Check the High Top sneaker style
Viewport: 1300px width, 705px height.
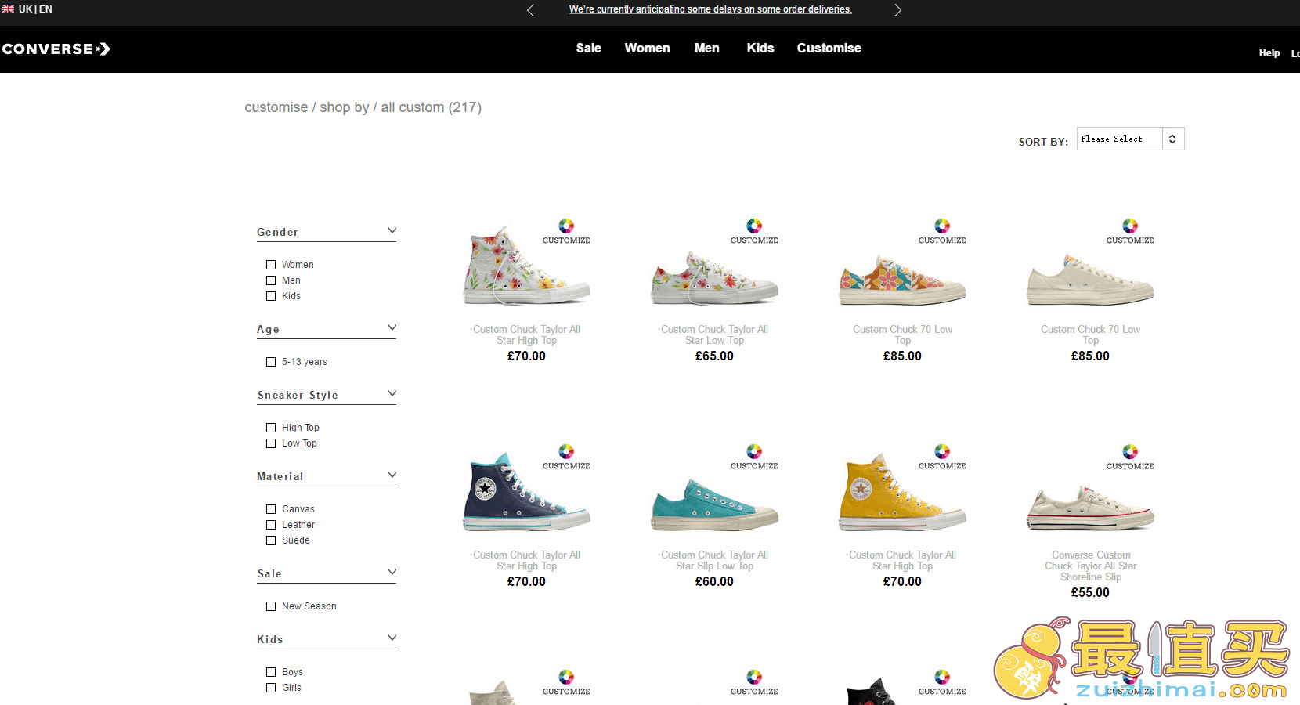tap(271, 428)
